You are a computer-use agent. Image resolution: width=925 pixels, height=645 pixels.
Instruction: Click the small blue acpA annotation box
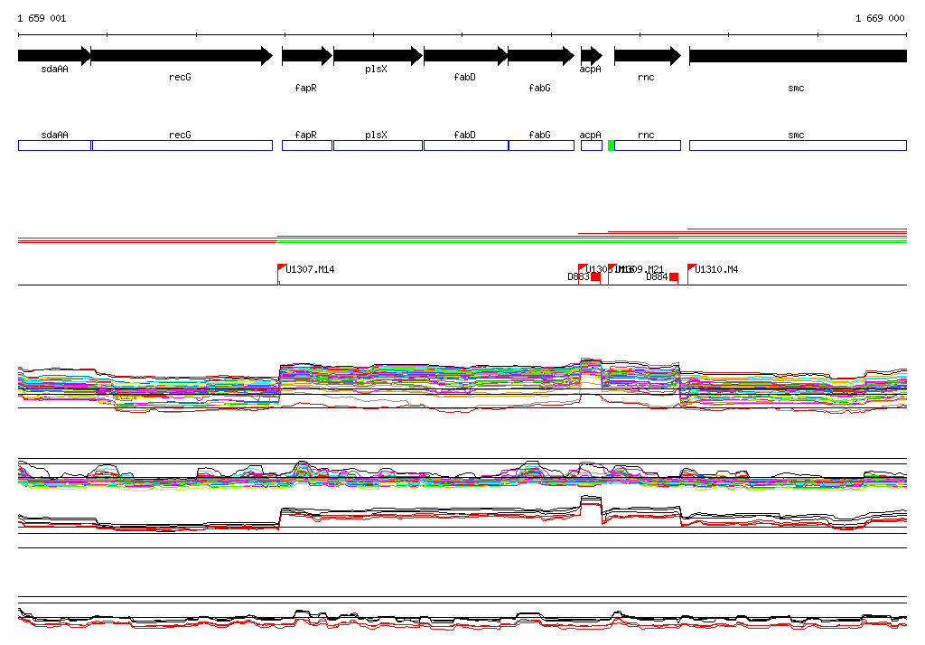coord(592,145)
